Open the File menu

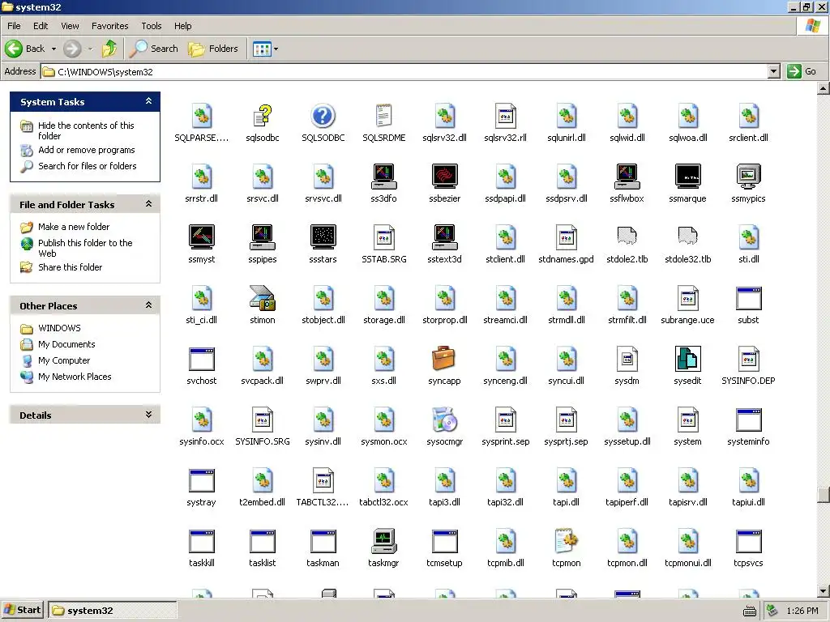point(14,26)
